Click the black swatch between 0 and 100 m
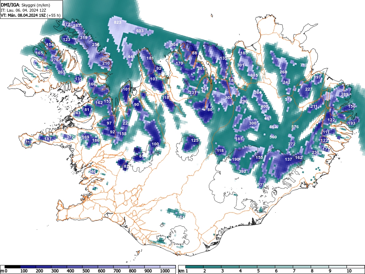The image size is (365, 274). [12, 267]
